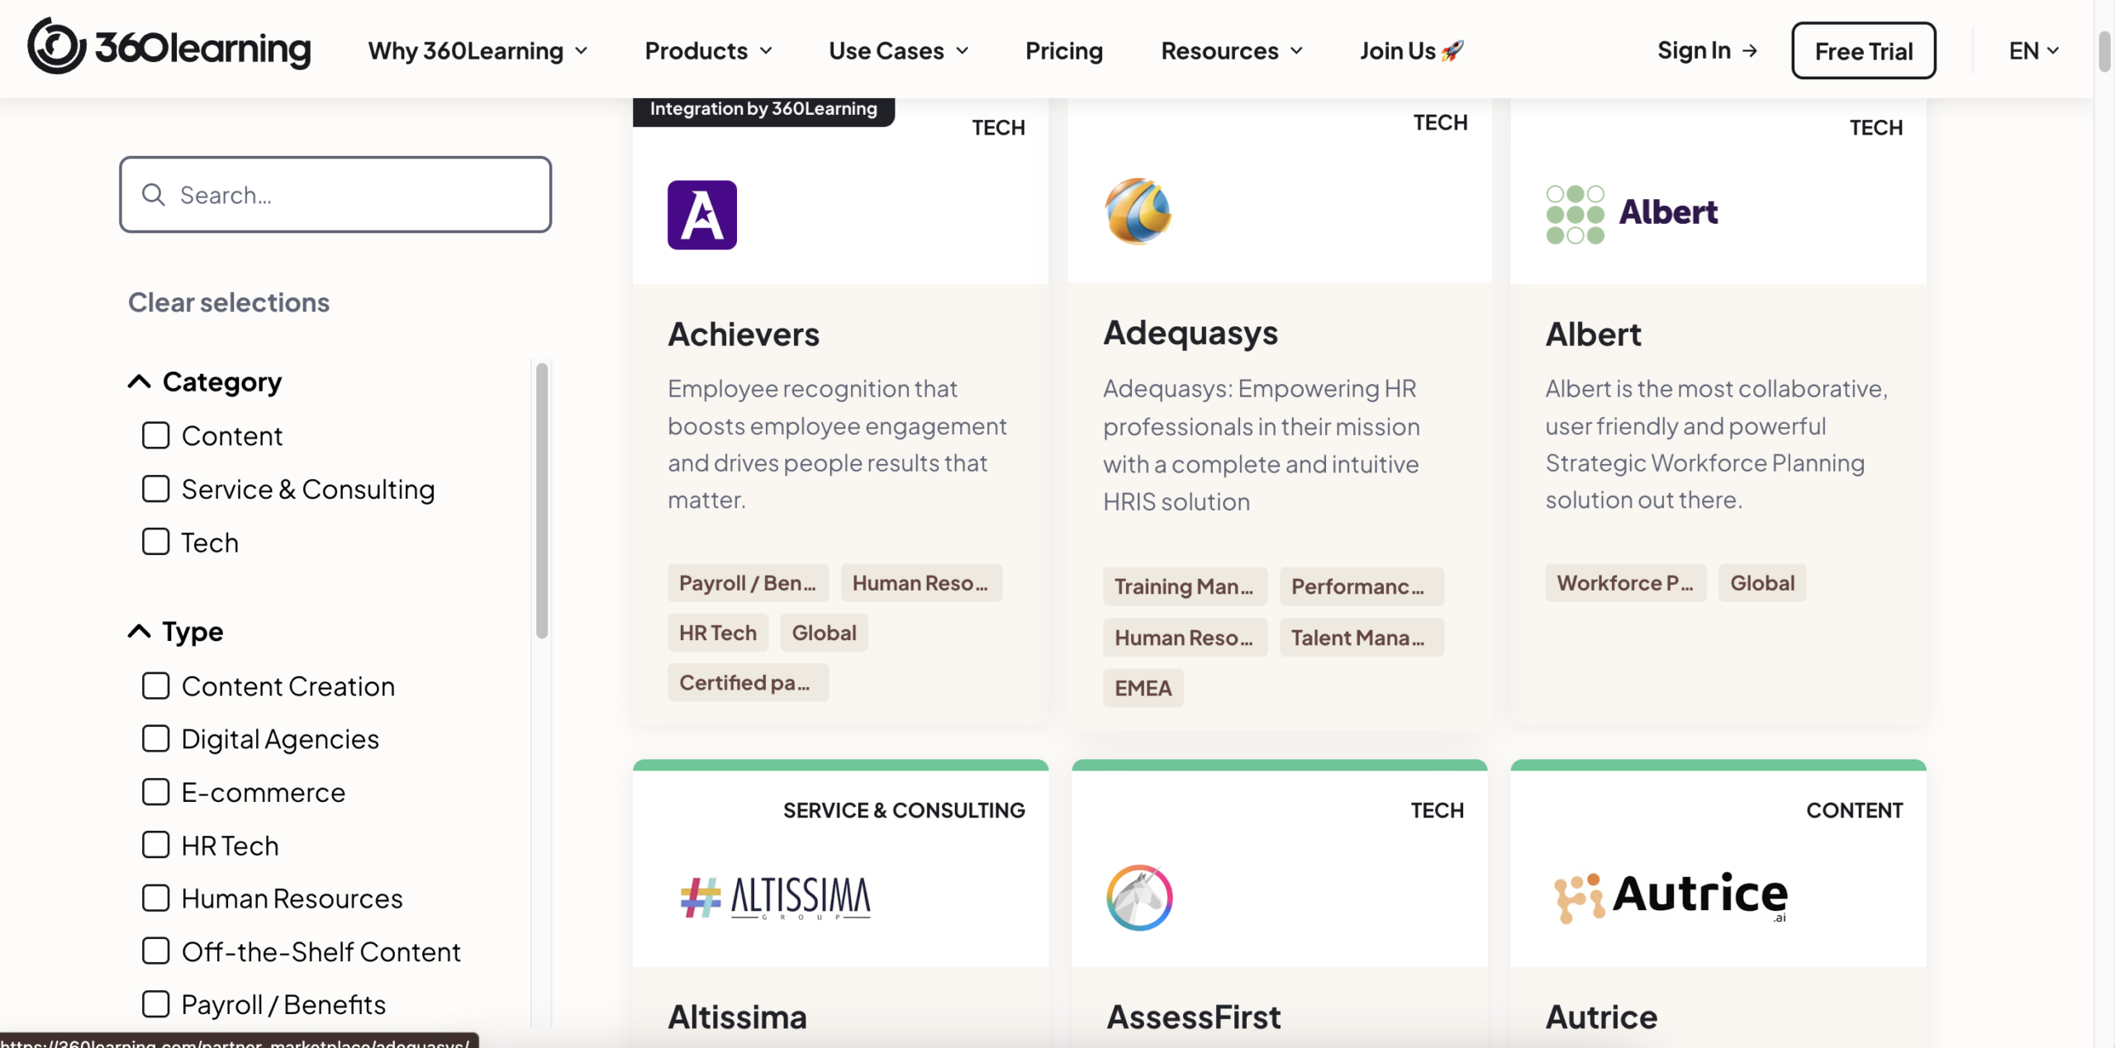Click the Payroll / Ben... tag on Achievers
Image resolution: width=2115 pixels, height=1048 pixels.
point(748,583)
